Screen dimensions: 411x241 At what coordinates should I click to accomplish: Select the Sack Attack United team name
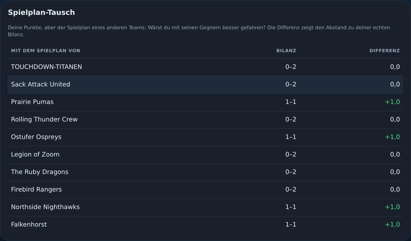click(40, 84)
